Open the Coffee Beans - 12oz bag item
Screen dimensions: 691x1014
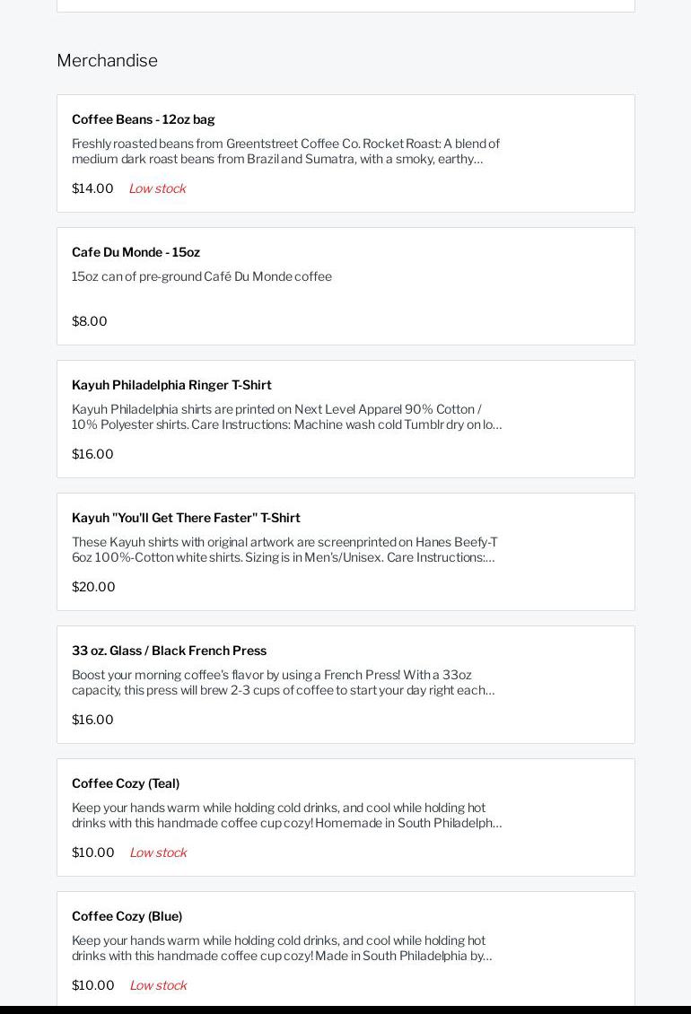144,119
